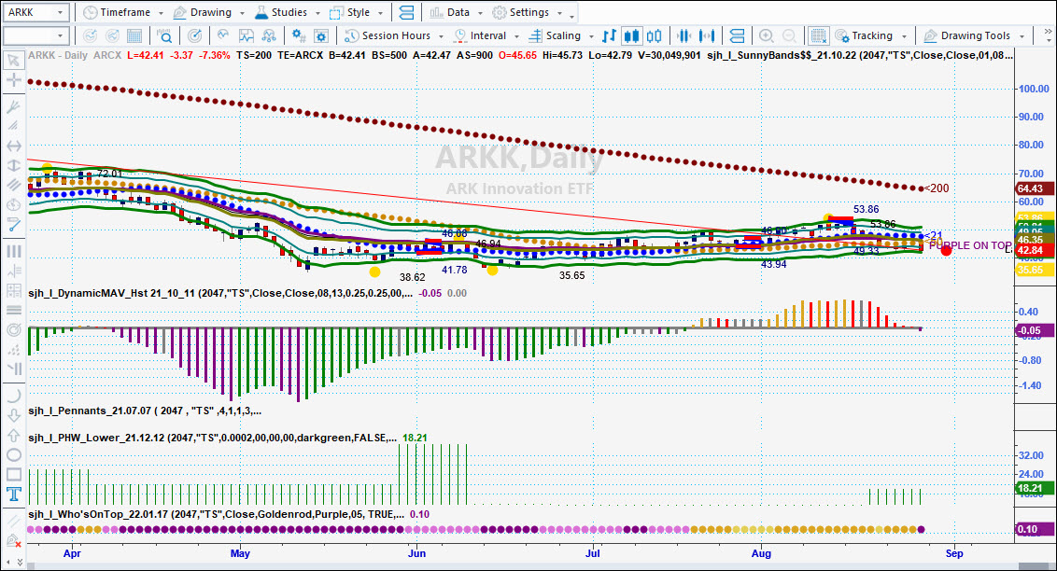The image size is (1057, 571).
Task: Open the chart search magnifier icon
Action: [x=163, y=35]
